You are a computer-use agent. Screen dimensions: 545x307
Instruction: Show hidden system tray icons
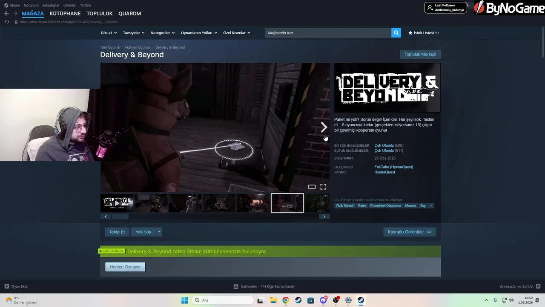(x=486, y=300)
